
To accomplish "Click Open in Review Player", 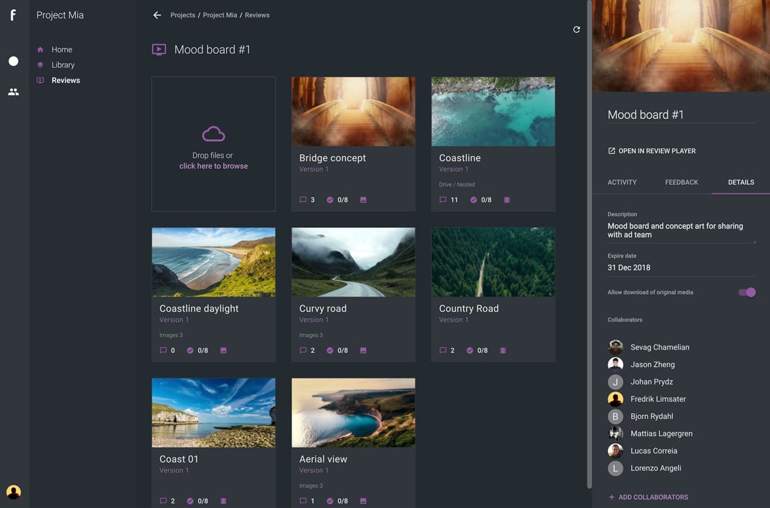I will click(652, 151).
